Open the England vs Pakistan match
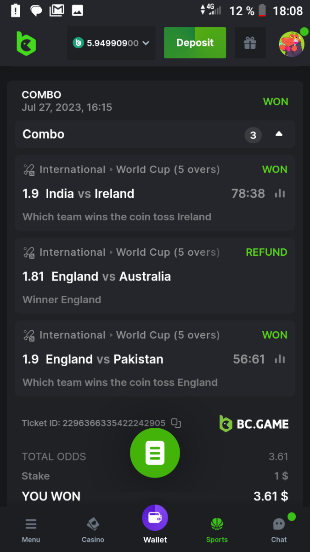The height and width of the screenshot is (552, 310). pyautogui.click(x=104, y=359)
